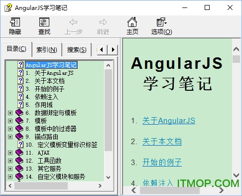The height and width of the screenshot is (196, 242).
Task: Click page icon beside 作用域
Action: tap(20, 105)
